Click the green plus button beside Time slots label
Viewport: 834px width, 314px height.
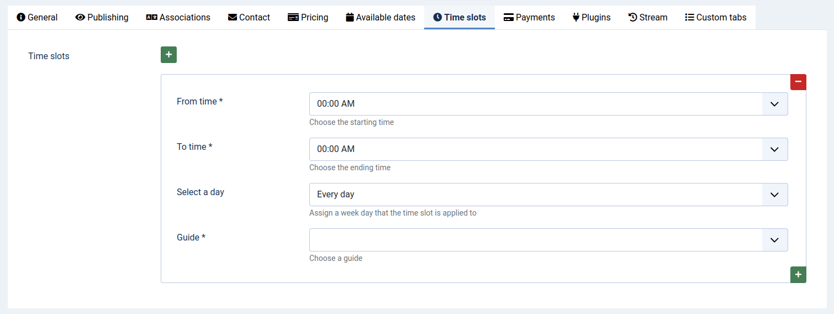pos(168,55)
